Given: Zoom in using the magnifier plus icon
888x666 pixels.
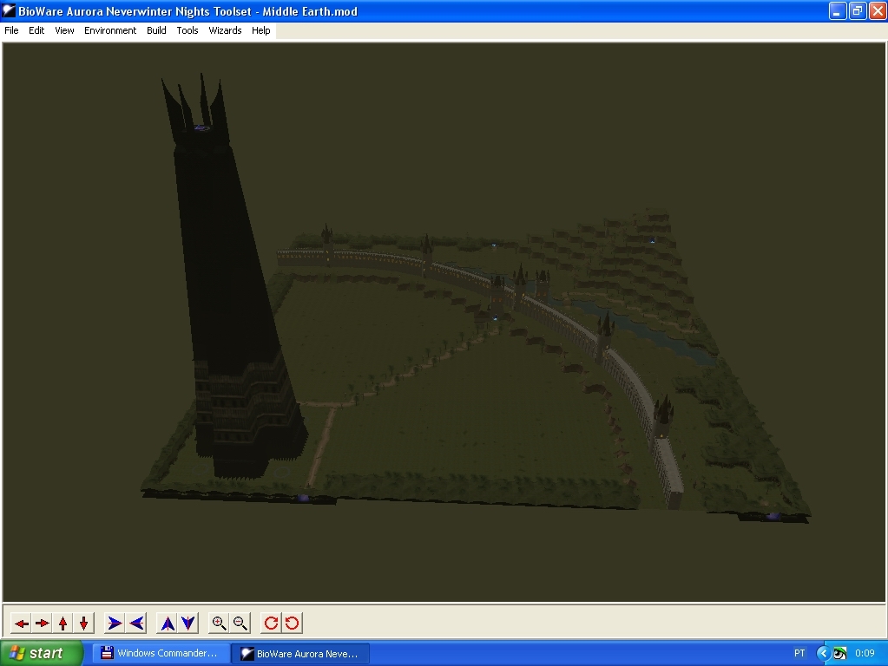Looking at the screenshot, I should pyautogui.click(x=220, y=623).
